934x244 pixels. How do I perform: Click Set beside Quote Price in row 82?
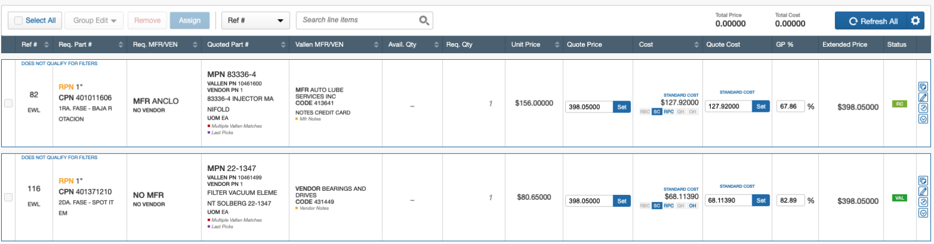tap(621, 106)
